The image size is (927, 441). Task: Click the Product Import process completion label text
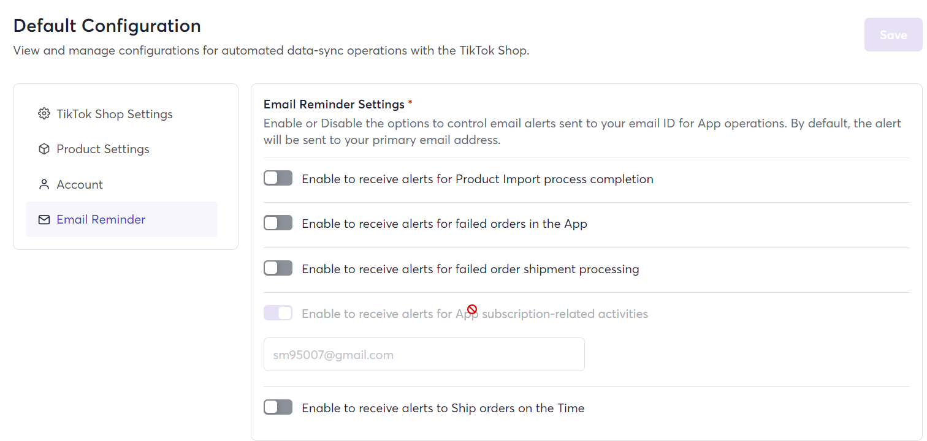pos(478,179)
